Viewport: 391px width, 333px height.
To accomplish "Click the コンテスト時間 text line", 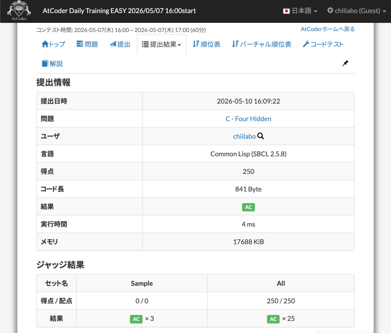I will coord(121,30).
